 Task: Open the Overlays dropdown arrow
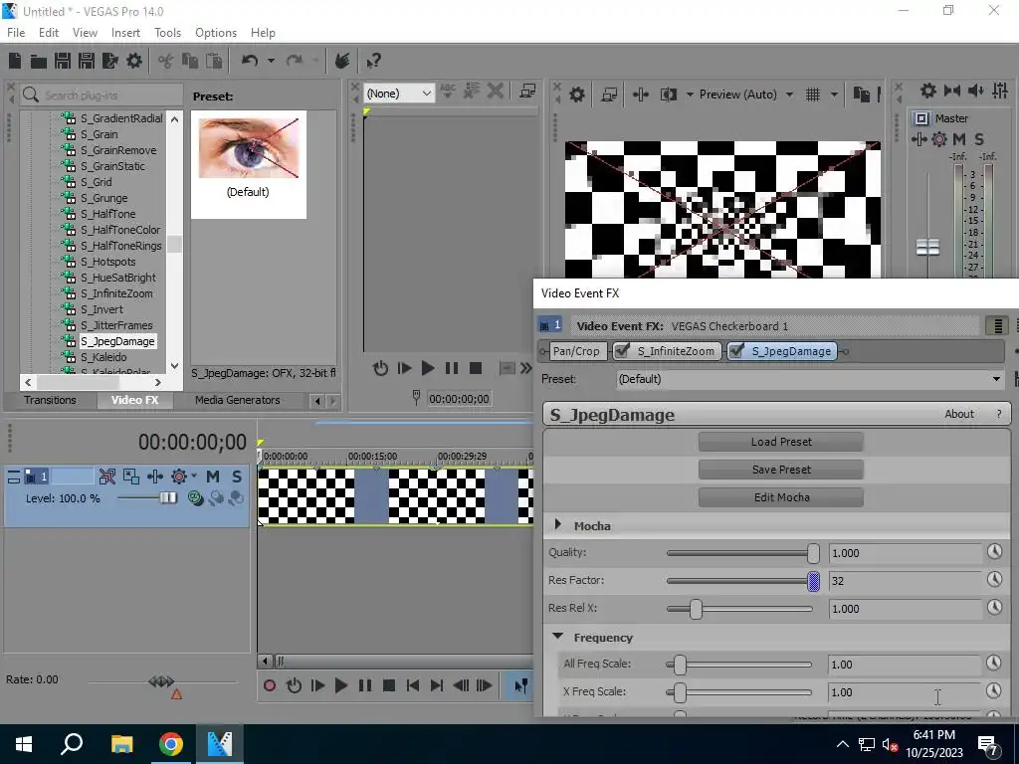point(834,95)
